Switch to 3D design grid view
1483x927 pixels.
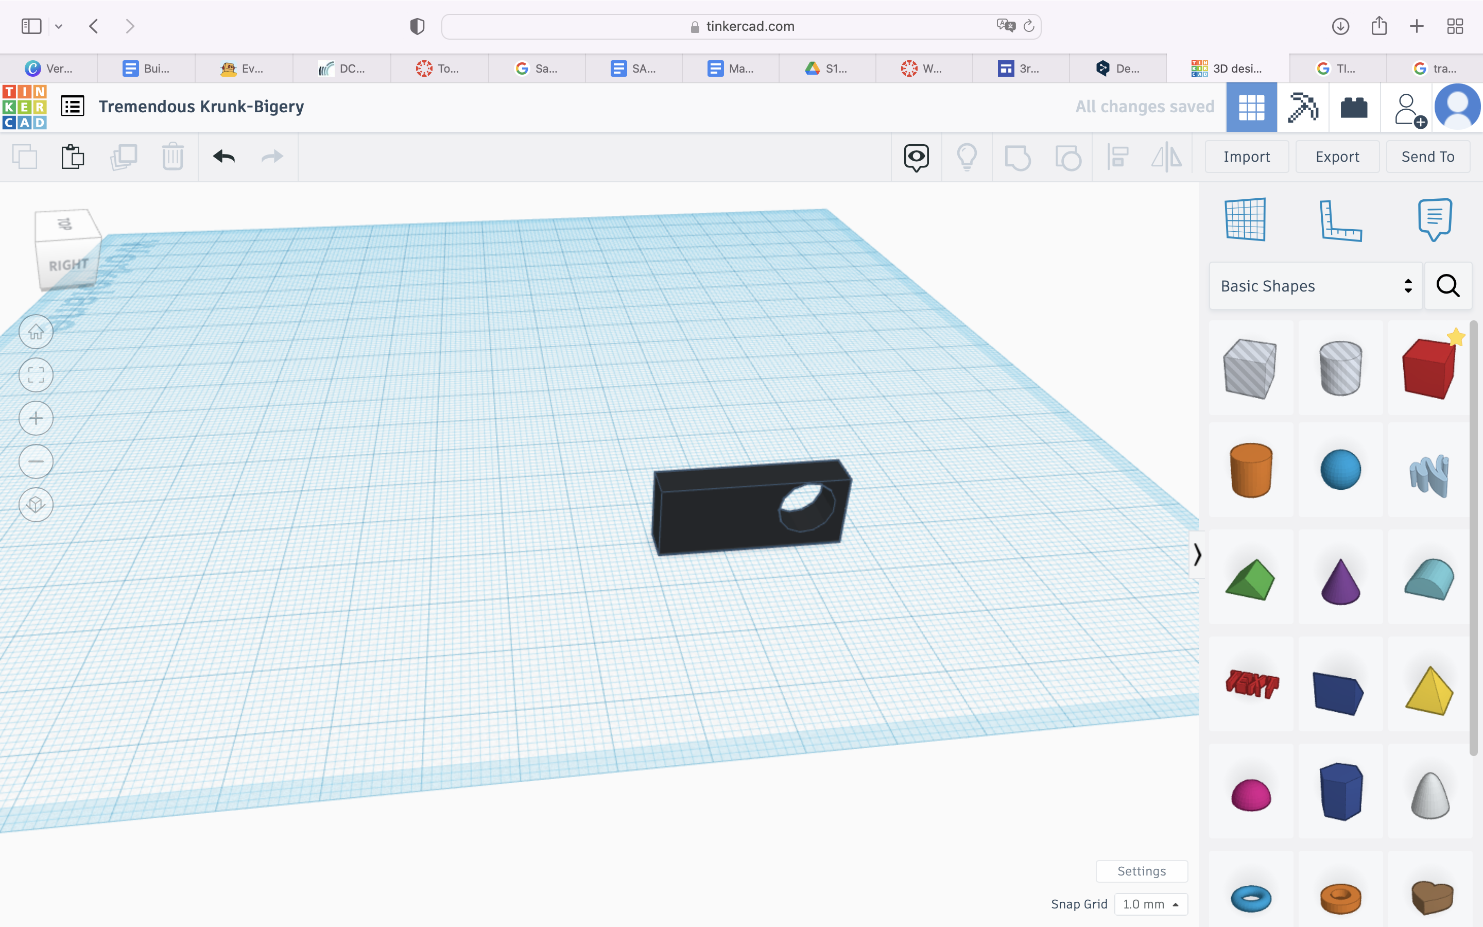[x=1251, y=107]
